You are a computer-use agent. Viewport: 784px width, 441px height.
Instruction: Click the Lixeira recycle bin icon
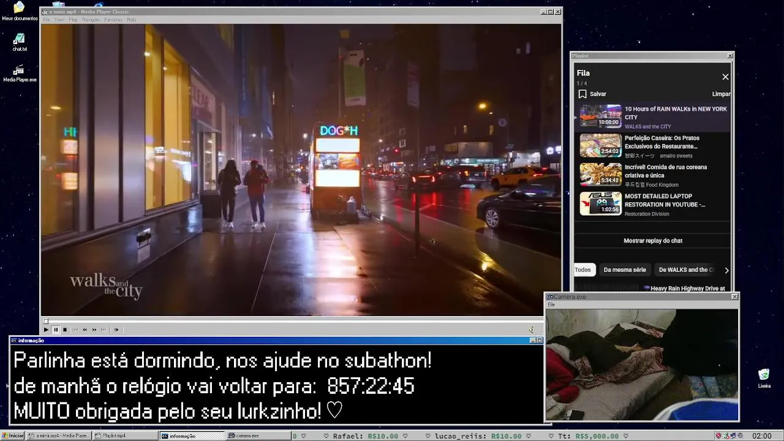764,378
